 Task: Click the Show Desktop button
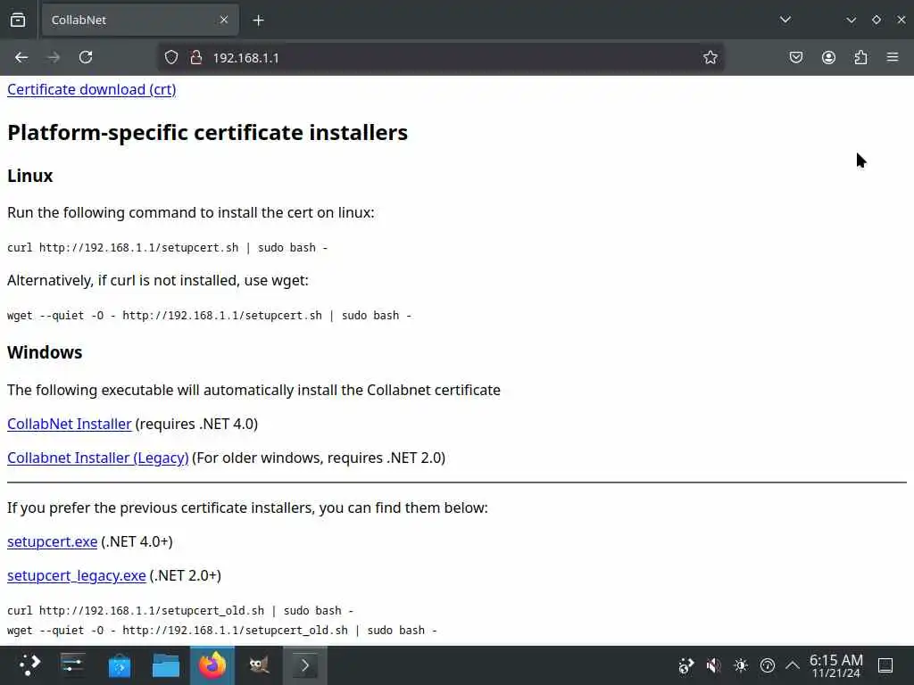pyautogui.click(x=885, y=665)
